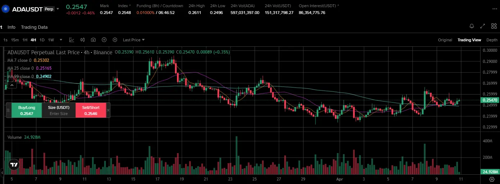This screenshot has height=184, width=500.
Task: Select the 1D interval
Action: [x=42, y=40]
